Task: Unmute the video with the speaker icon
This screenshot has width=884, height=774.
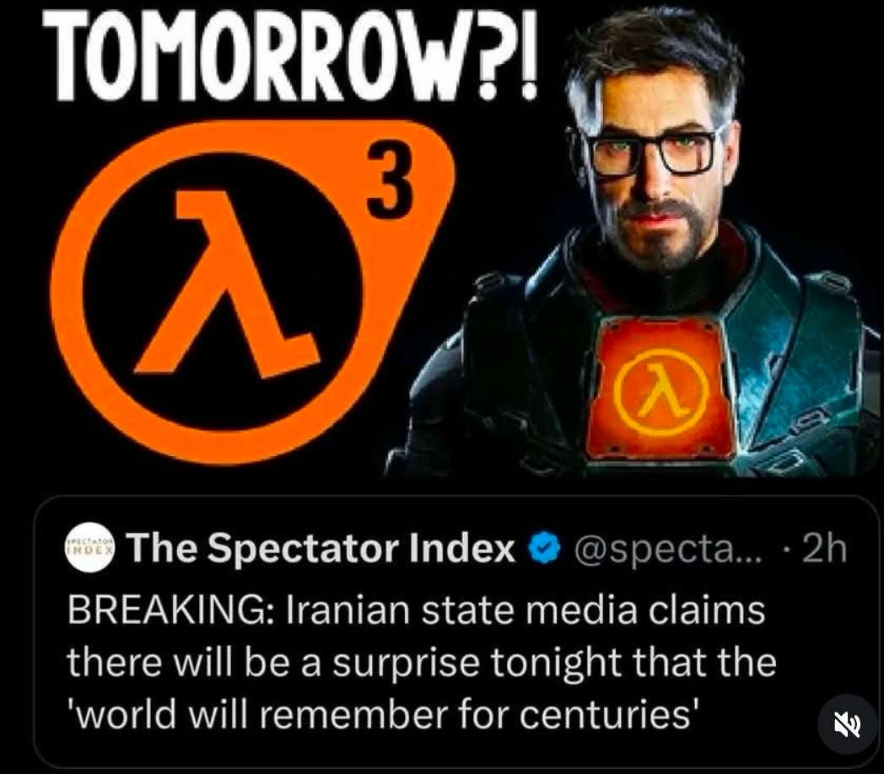Action: tap(848, 723)
